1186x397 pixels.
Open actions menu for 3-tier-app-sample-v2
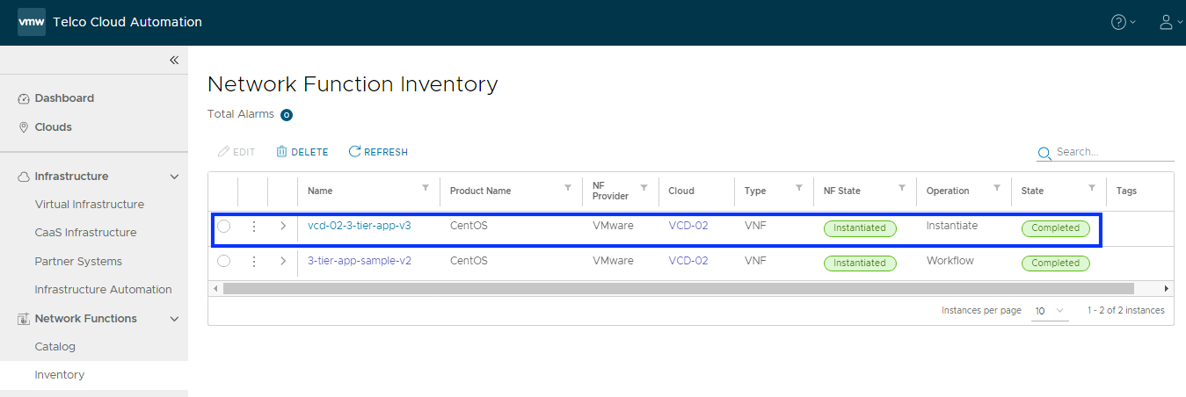click(254, 262)
